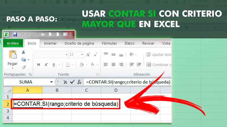Image resolution: width=227 pixels, height=127 pixels.
Task: Increase indent icon
Action: tap(139, 65)
